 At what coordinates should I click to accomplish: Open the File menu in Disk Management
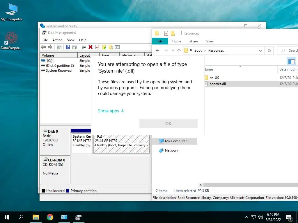coord(45,40)
